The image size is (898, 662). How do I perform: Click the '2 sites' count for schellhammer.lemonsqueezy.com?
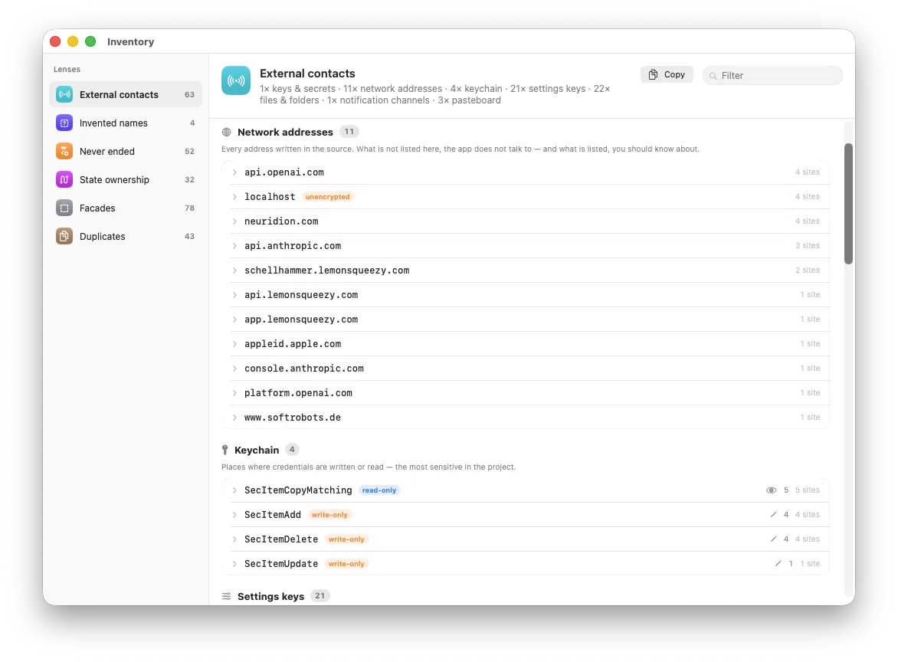pos(807,270)
